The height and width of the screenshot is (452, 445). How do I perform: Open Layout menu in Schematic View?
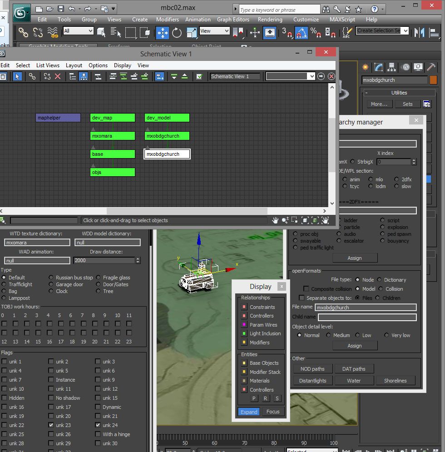pyautogui.click(x=74, y=65)
